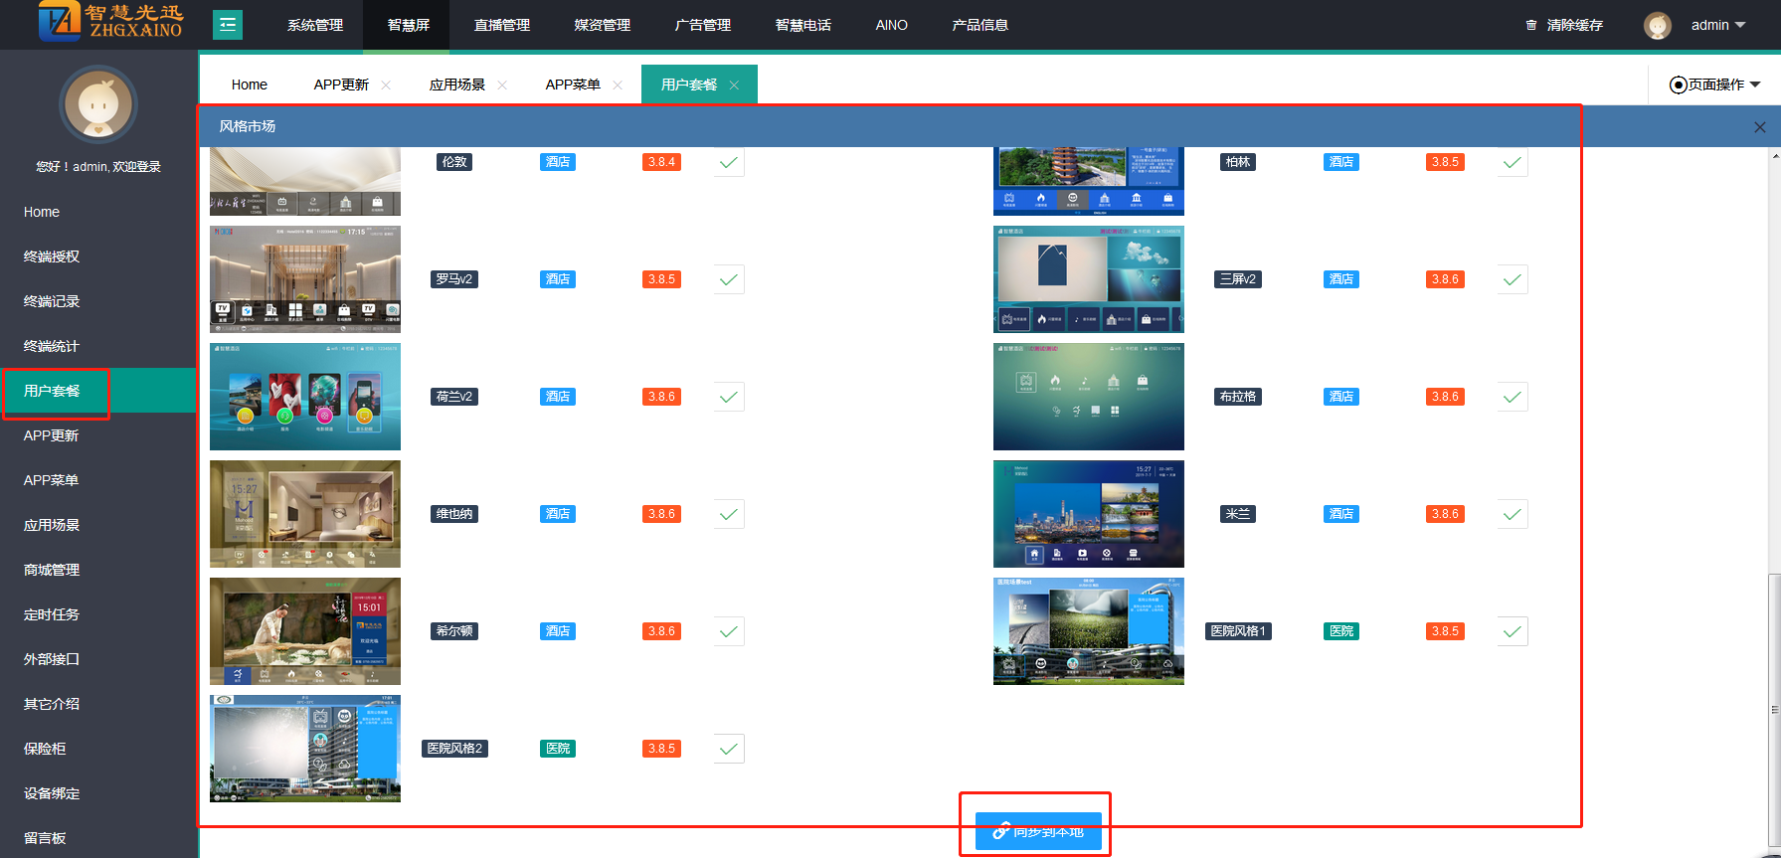Viewport: 1781px width, 858px height.
Task: Expand the 页面操作 dropdown
Action: (x=1714, y=85)
